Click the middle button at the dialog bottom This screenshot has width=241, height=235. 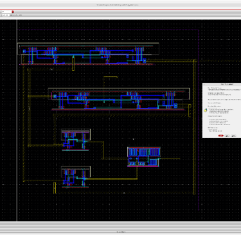[227, 135]
